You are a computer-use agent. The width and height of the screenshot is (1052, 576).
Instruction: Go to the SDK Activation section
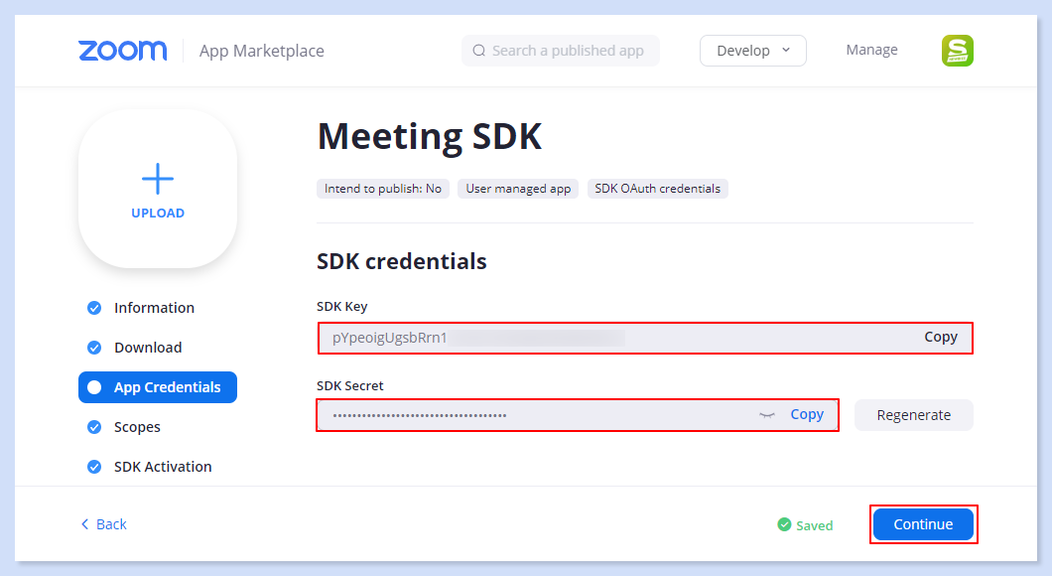click(163, 467)
